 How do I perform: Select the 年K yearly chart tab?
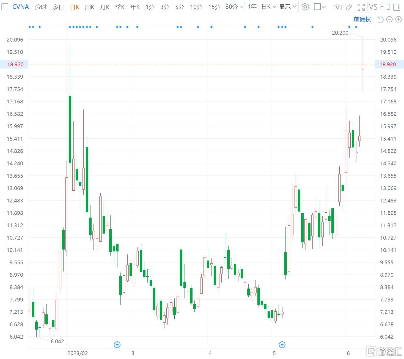pyautogui.click(x=135, y=7)
